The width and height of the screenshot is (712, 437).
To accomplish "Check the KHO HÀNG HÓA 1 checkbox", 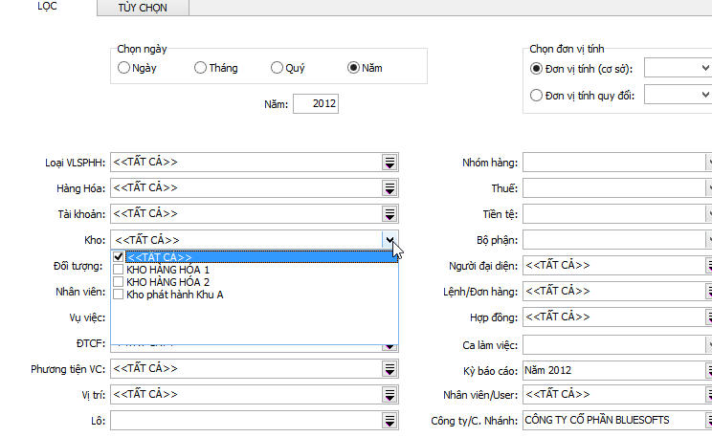I will (x=118, y=271).
